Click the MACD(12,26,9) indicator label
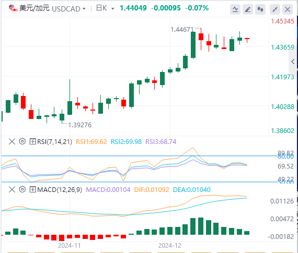Image resolution: width=298 pixels, height=253 pixels. [x=60, y=190]
